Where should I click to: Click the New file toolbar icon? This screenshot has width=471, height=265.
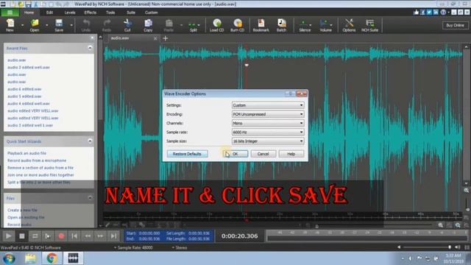pyautogui.click(x=10, y=25)
